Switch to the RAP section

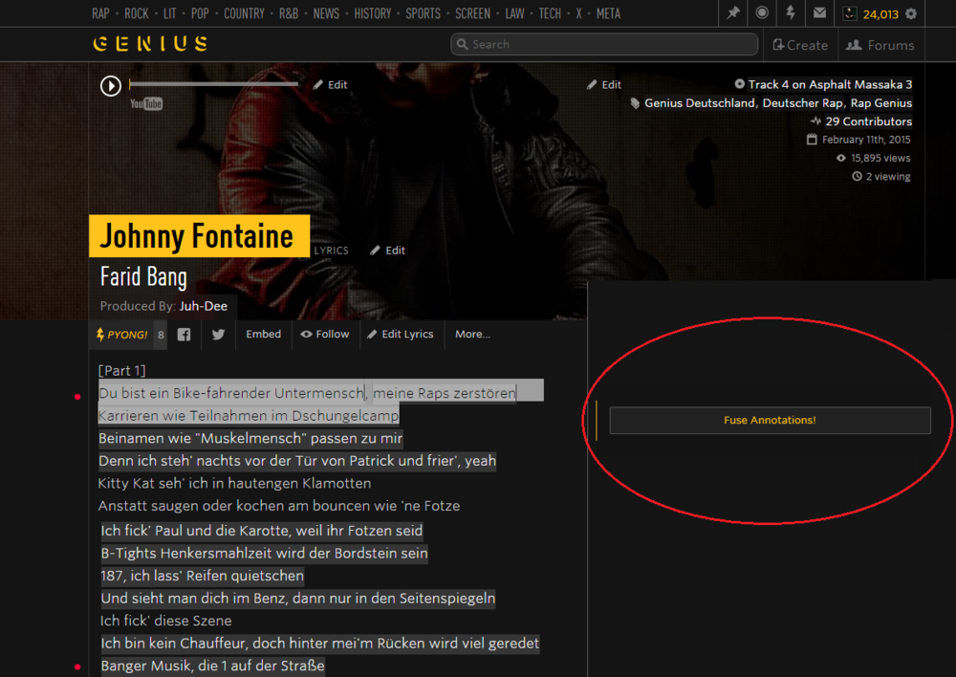pos(100,13)
